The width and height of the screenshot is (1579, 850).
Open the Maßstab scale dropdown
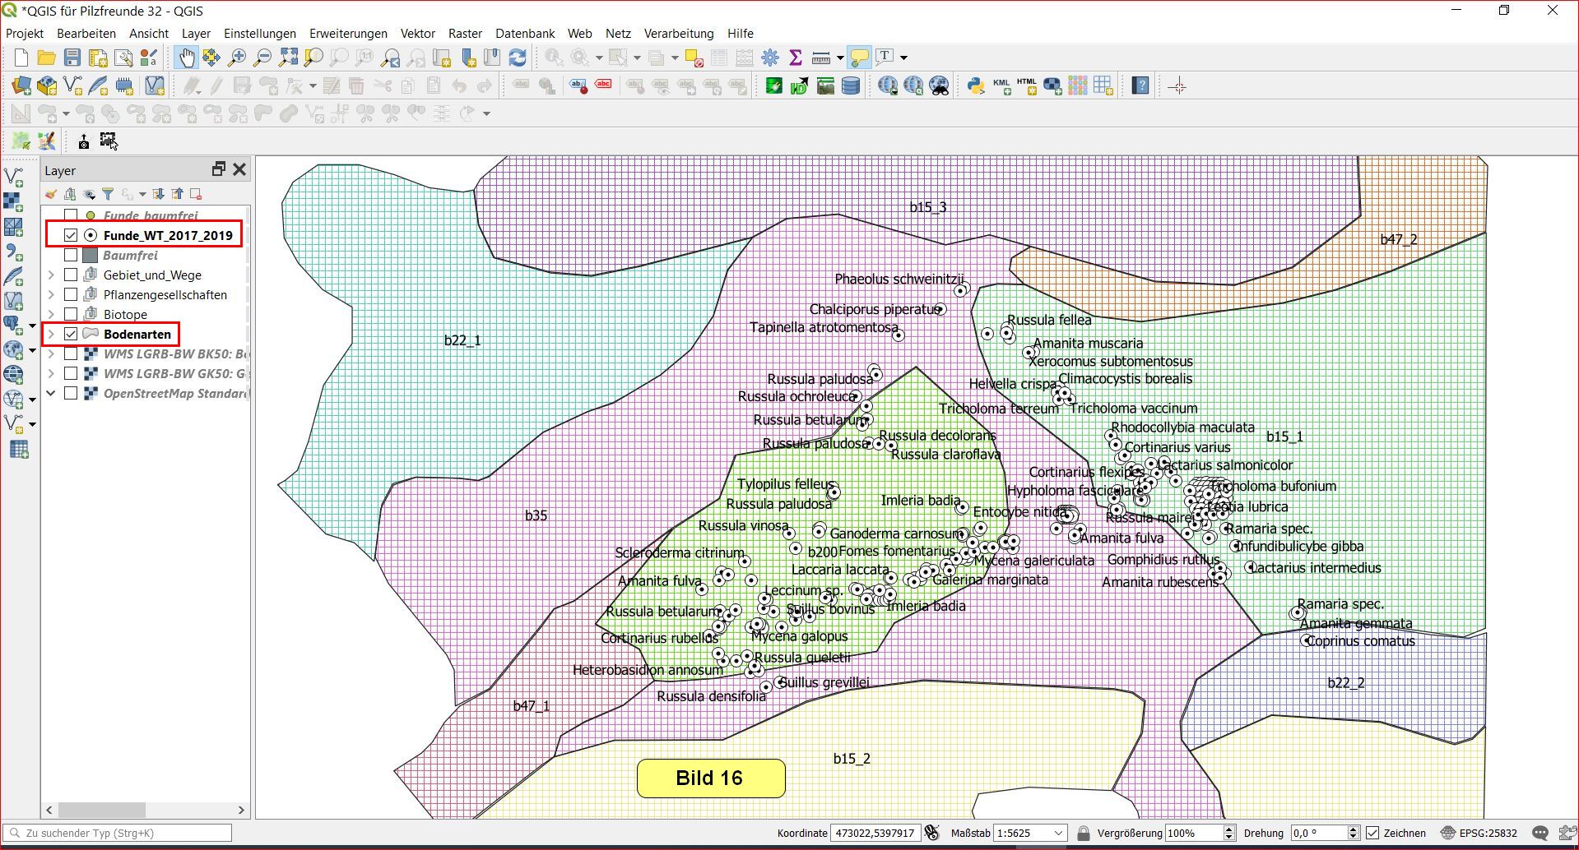pos(1058,833)
